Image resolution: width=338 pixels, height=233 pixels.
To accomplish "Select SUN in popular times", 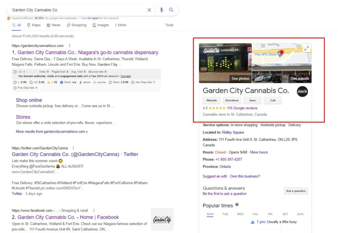I will [x=300, y=214].
